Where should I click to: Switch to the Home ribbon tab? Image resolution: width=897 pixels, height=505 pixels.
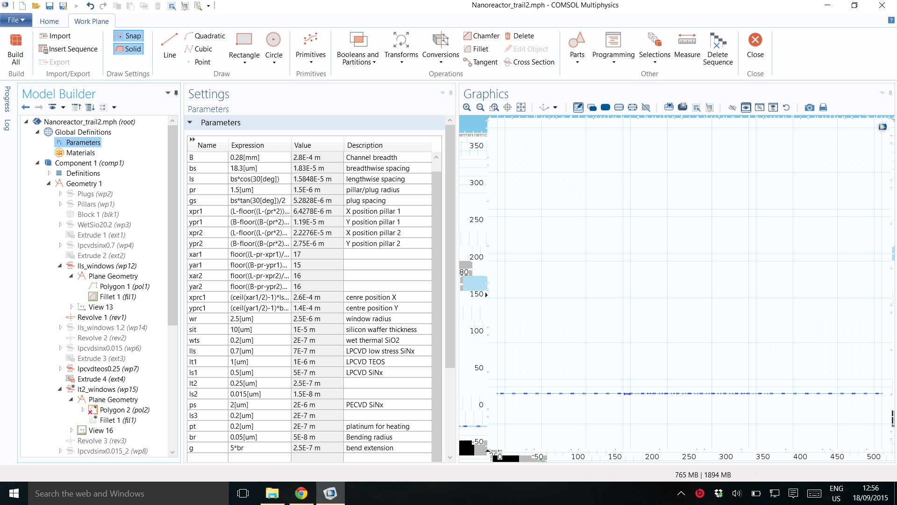coord(49,21)
